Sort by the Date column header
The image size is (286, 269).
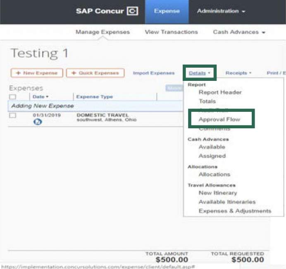(41, 97)
